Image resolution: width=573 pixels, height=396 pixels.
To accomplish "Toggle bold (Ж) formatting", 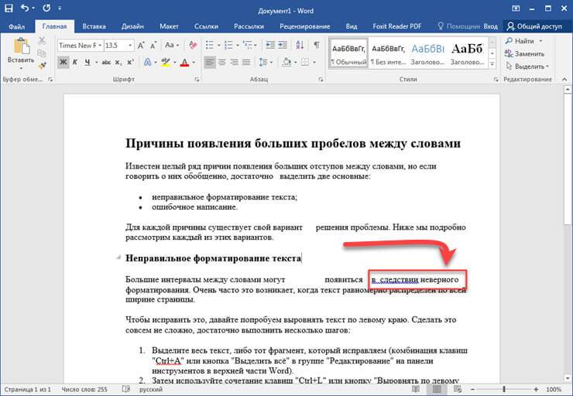I will tap(63, 63).
